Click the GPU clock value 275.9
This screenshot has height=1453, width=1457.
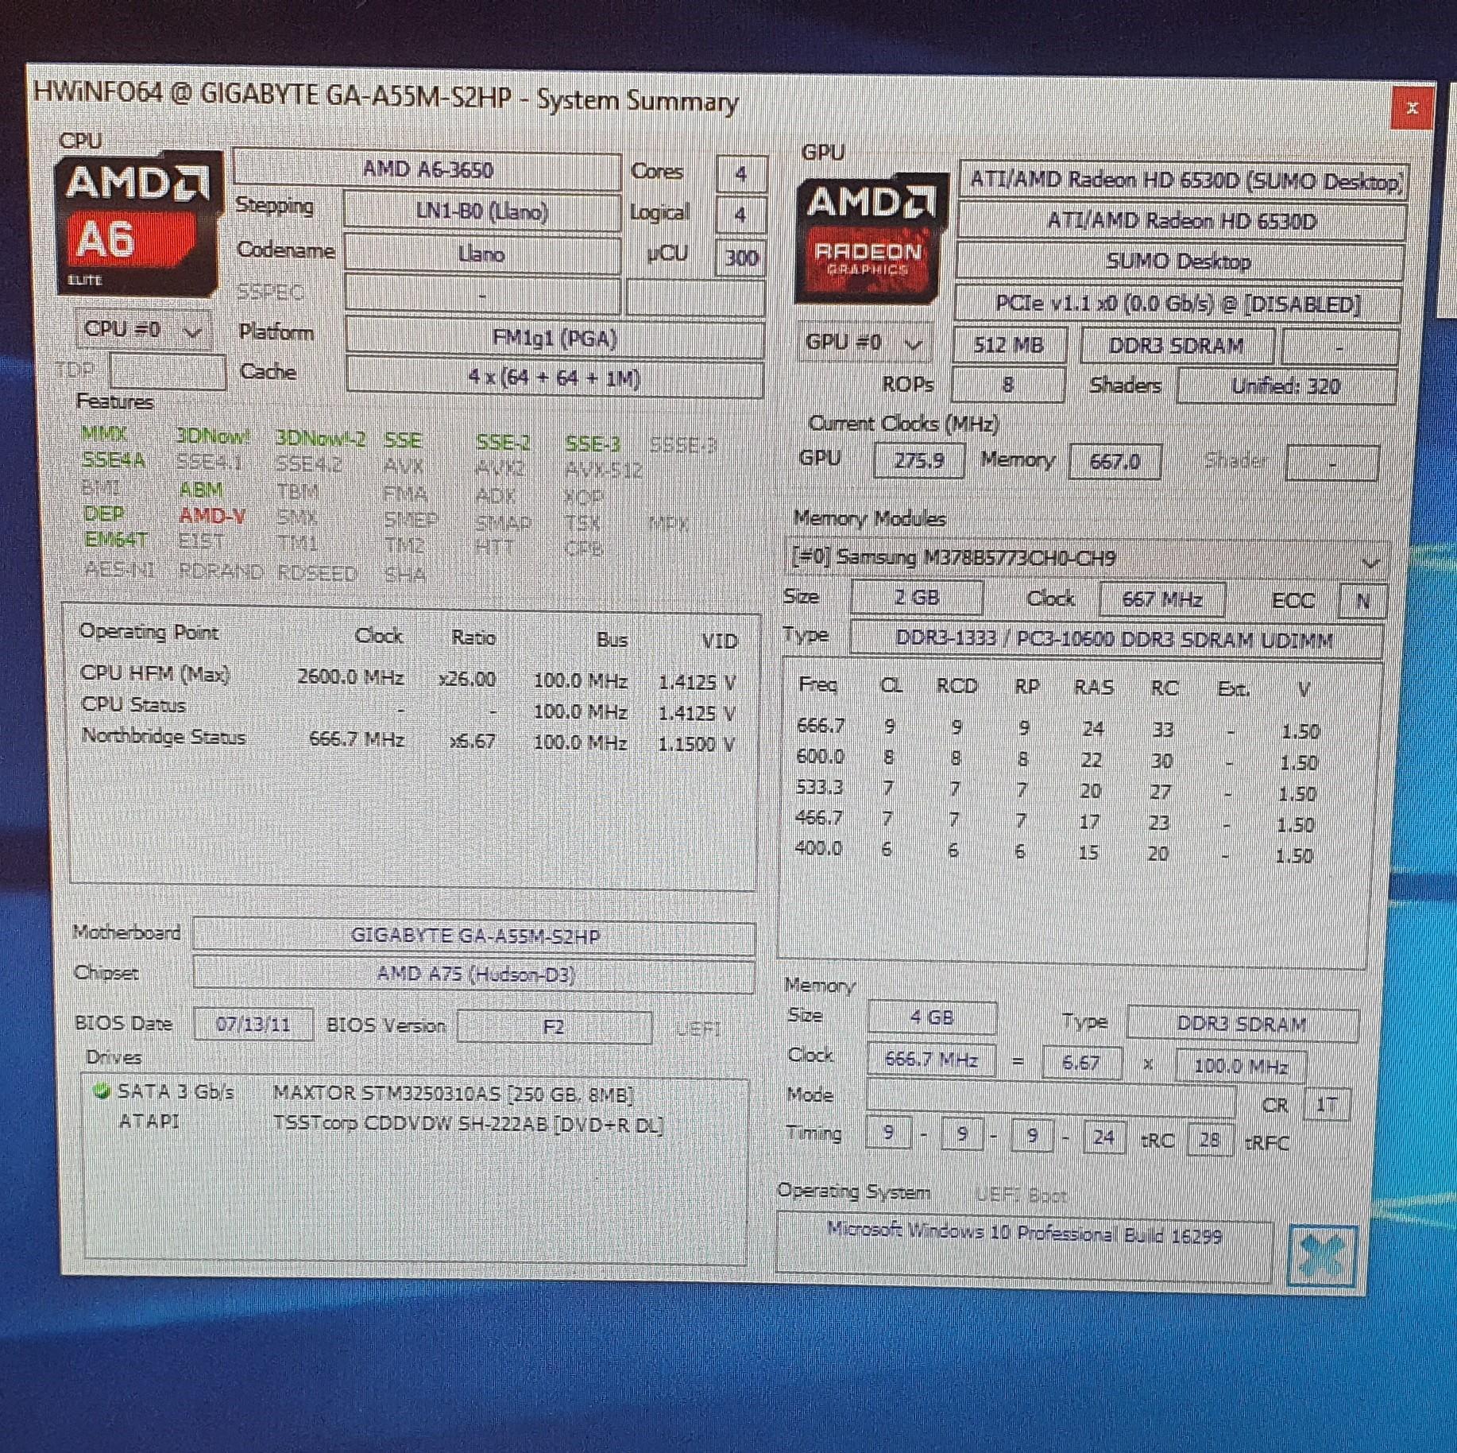tap(919, 461)
